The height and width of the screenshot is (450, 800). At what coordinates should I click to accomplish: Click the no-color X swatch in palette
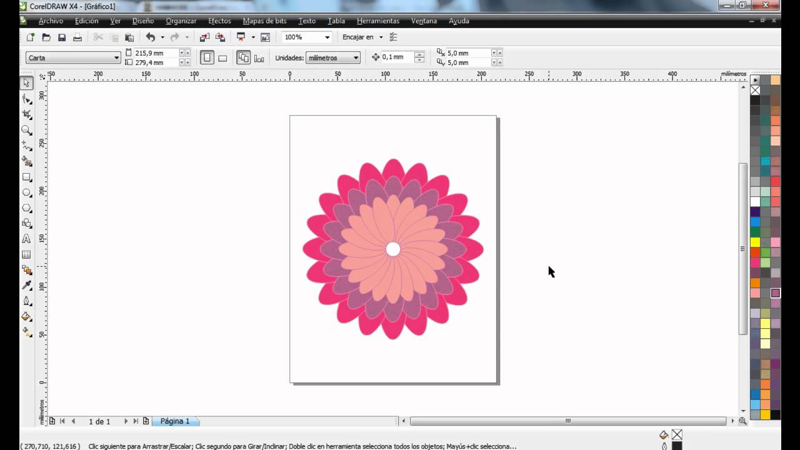755,90
